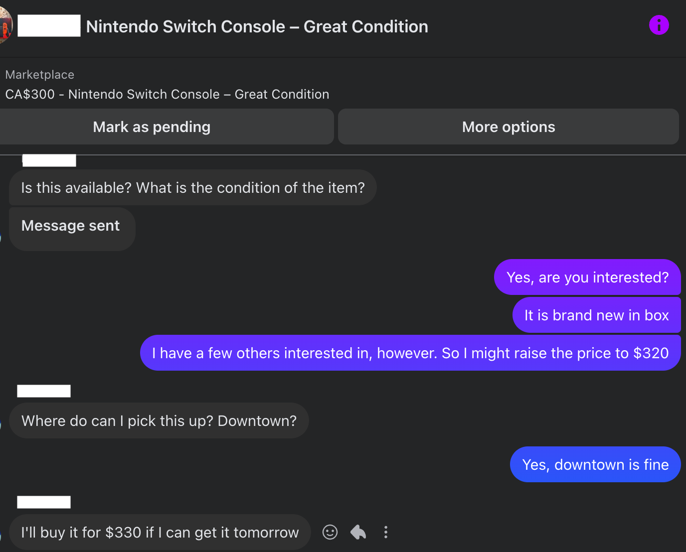Click the redacted name beside the header profile picture
Screen dimensions: 686x552
point(49,26)
